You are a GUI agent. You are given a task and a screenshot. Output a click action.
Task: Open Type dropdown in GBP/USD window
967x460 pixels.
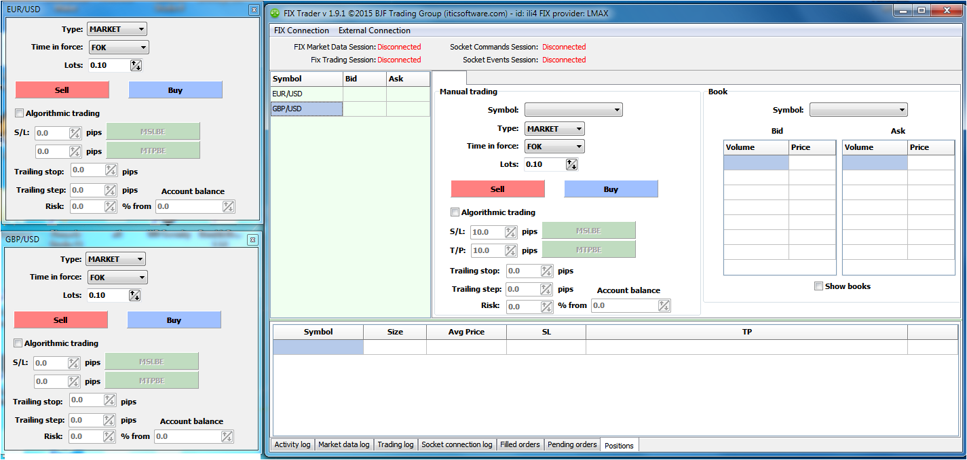(x=115, y=259)
